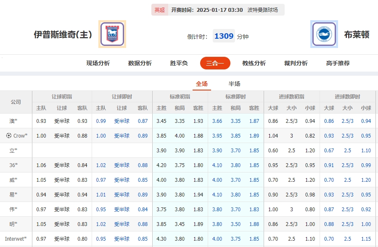Open the 三合一 tab

(215, 62)
